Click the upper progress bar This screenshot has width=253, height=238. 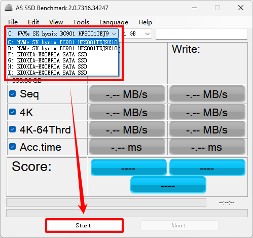(106, 202)
